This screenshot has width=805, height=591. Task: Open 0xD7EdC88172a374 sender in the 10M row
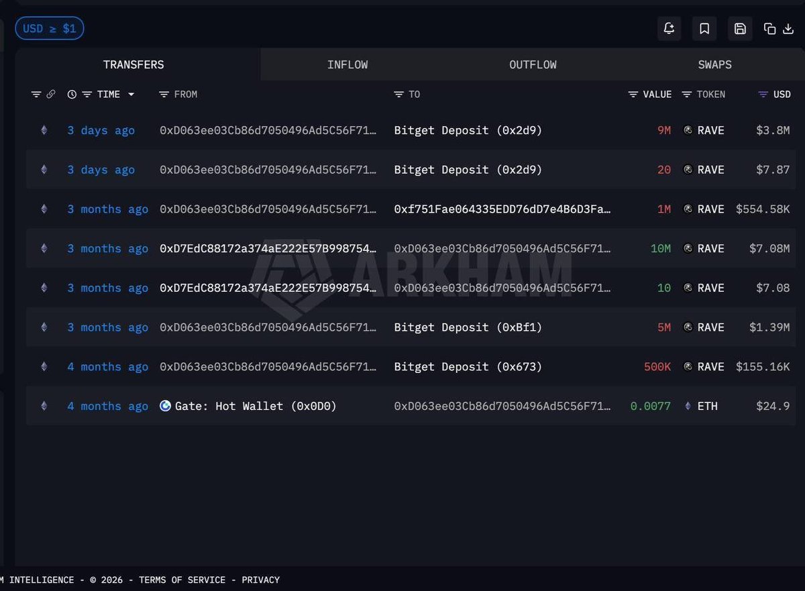pyautogui.click(x=268, y=249)
